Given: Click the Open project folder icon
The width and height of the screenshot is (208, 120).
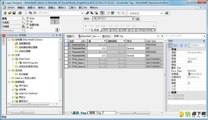Looking at the screenshot, I should click(x=10, y=13).
